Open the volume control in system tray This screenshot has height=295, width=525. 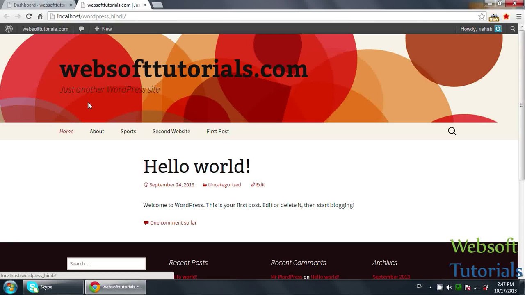449,287
